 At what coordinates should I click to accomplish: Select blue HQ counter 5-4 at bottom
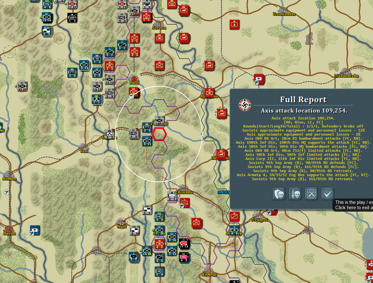point(159,271)
